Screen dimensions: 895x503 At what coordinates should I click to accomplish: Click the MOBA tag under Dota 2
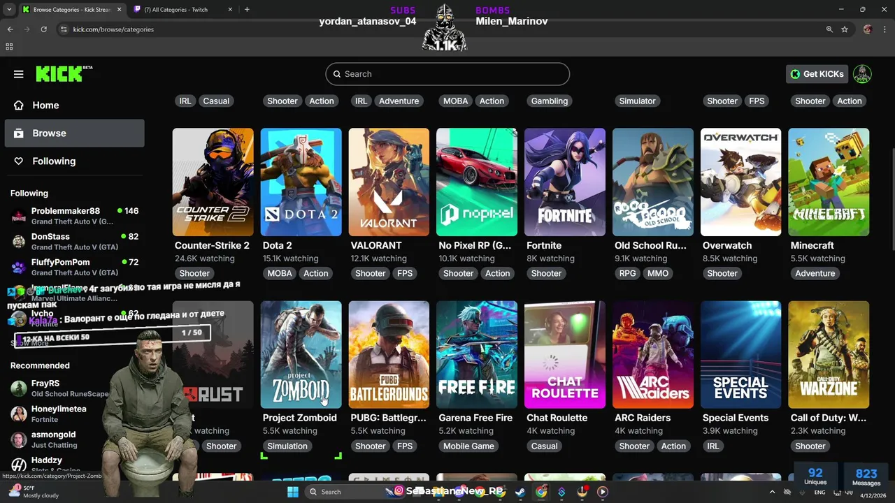point(280,273)
